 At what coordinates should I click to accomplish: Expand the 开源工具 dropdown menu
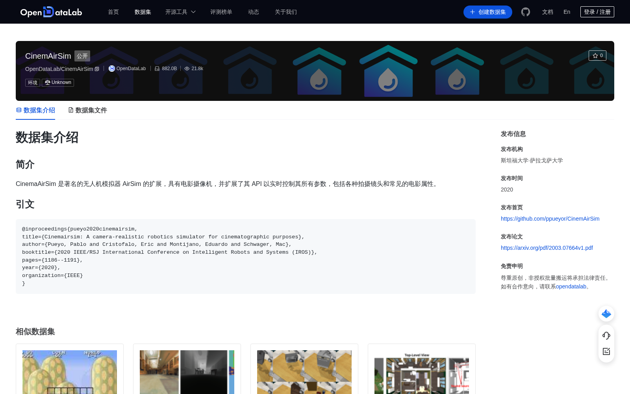180,12
